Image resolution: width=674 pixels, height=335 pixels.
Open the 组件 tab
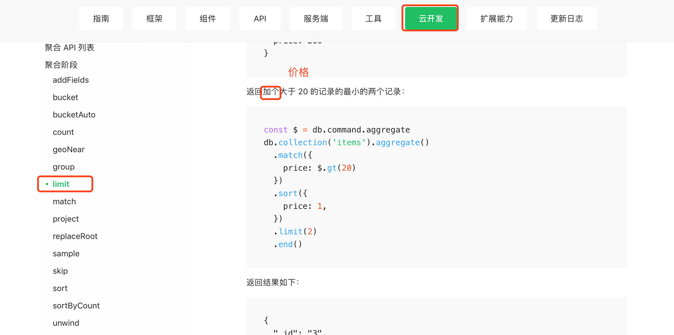tap(207, 19)
